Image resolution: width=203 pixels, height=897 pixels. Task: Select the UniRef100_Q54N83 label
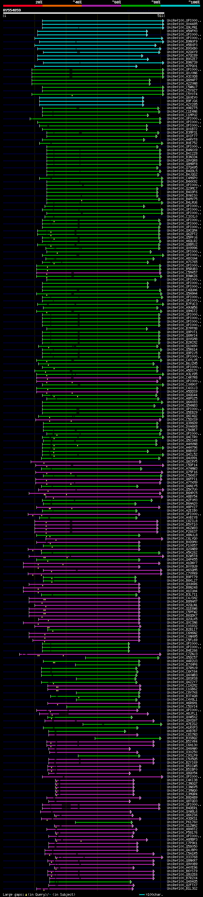click(x=182, y=405)
